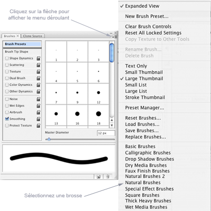Screen dimensions: 211x211
Task: Click the Master Diameter slider handle
Action: tap(49, 139)
